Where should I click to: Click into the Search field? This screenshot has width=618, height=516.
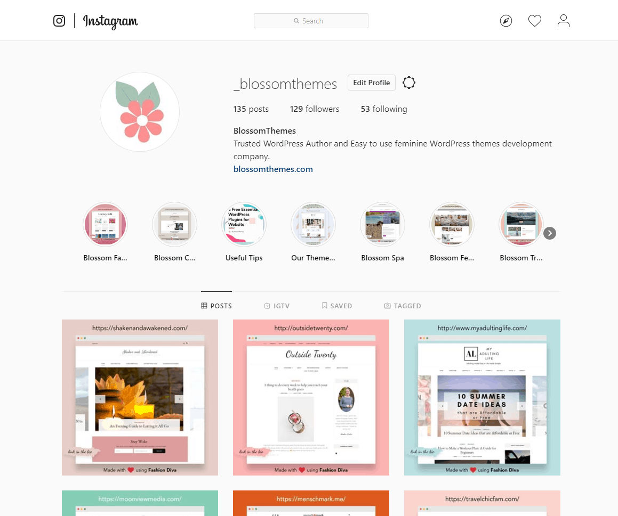pos(311,21)
